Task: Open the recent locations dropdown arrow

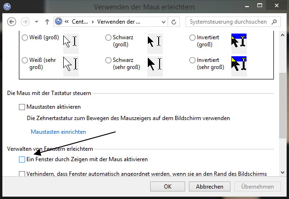Action: [x=36, y=22]
